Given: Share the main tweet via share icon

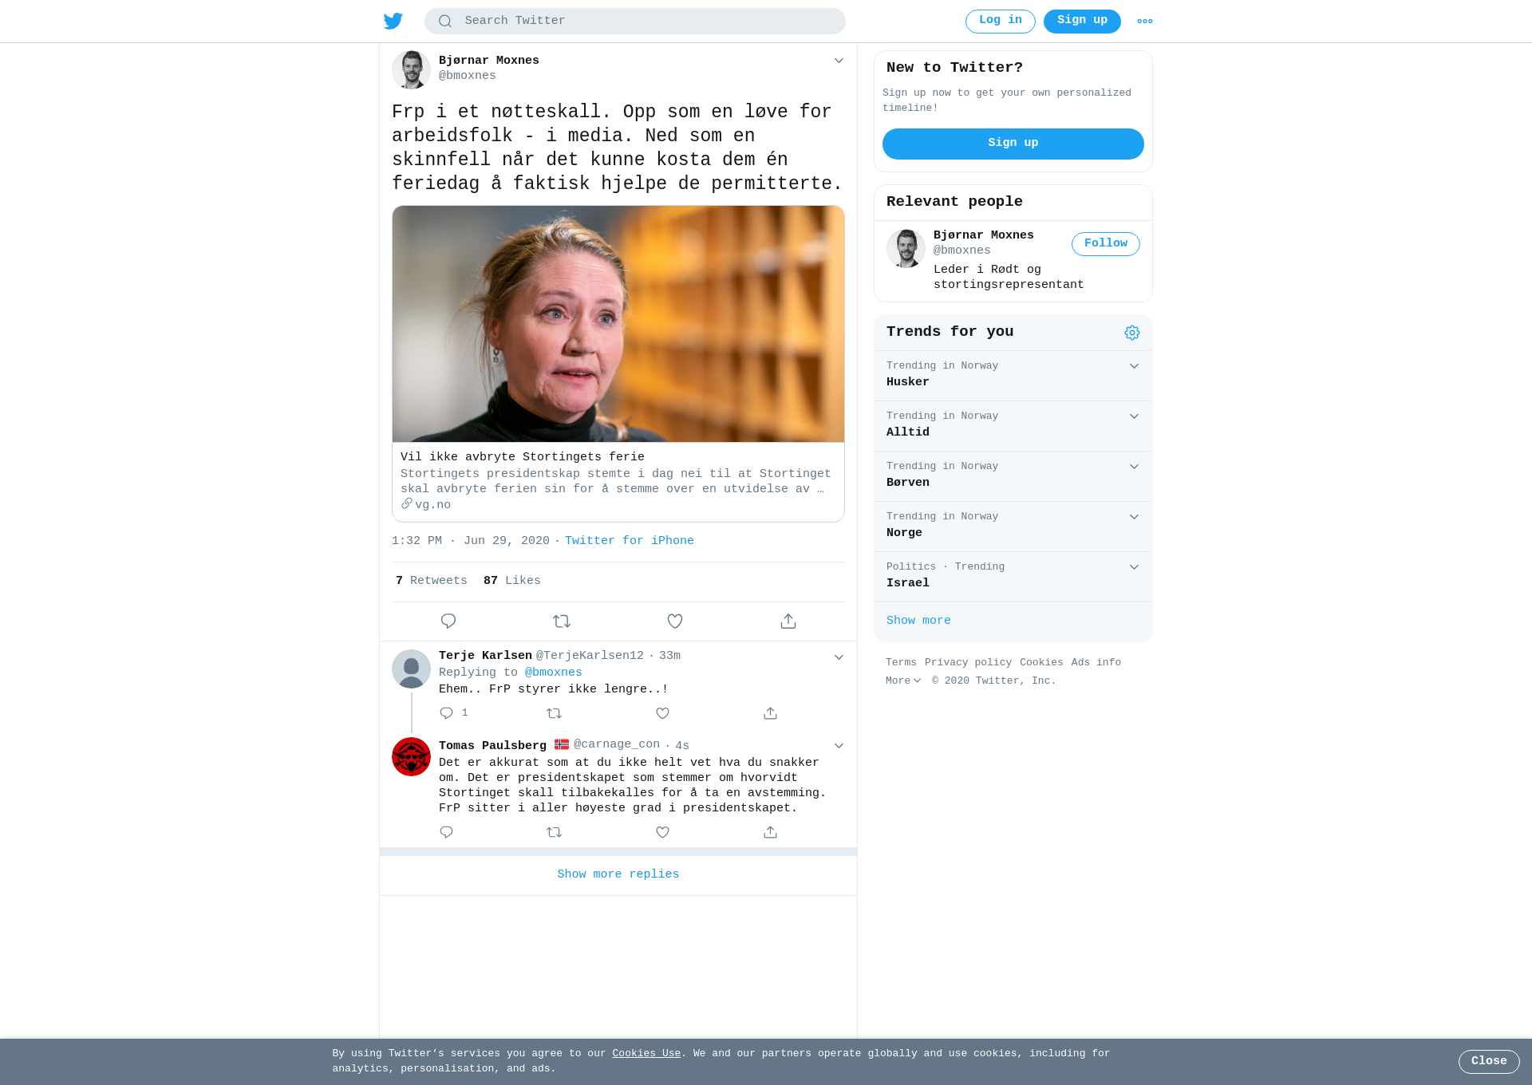Looking at the screenshot, I should [x=788, y=621].
